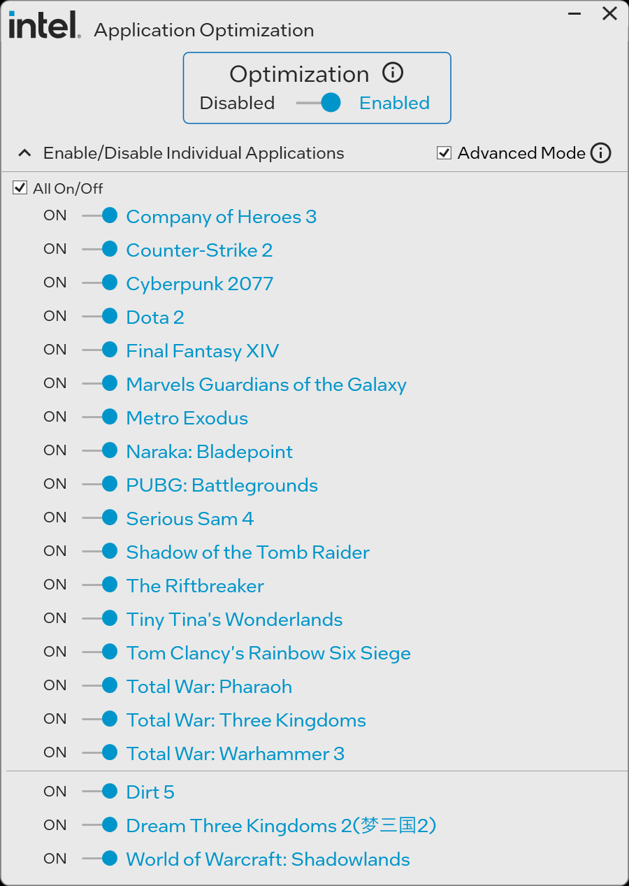The width and height of the screenshot is (629, 886).
Task: Uncheck the Advanced Mode checkbox
Action: click(444, 153)
